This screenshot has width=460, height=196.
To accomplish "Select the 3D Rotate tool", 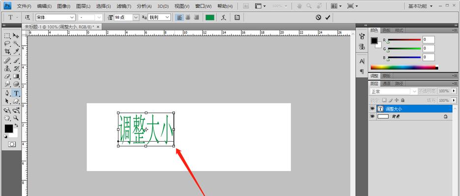I will [x=7, y=110].
